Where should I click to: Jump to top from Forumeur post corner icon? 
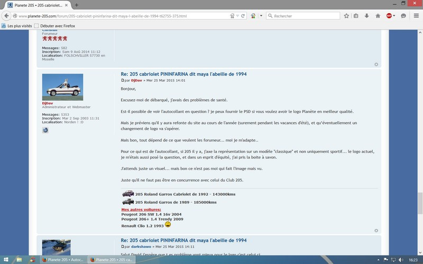pyautogui.click(x=376, y=64)
